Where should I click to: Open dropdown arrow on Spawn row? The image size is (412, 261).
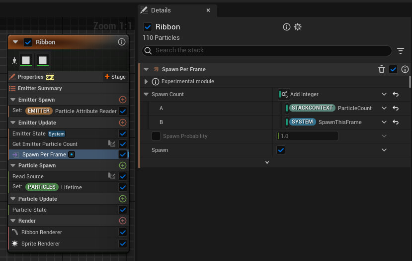point(384,150)
